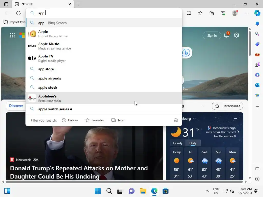Switch weather to Daily tab
Screen dimensions: 263x197
tap(193, 143)
